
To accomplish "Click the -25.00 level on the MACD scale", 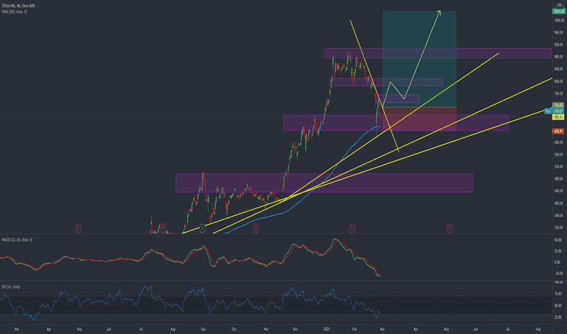I will click(558, 273).
